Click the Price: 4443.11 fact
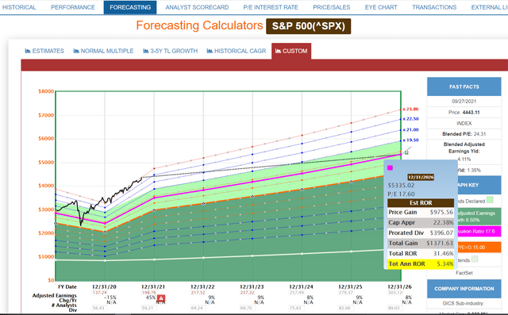Screen dimensions: 508x315 [x=464, y=113]
